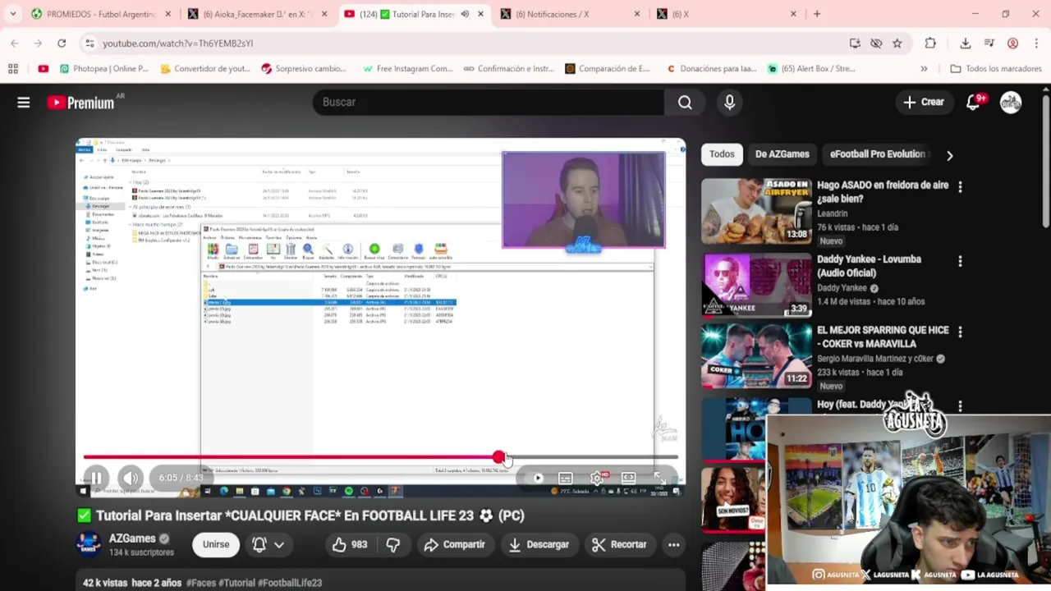1051x591 pixels.
Task: Open the player settings gear
Action: coord(597,478)
